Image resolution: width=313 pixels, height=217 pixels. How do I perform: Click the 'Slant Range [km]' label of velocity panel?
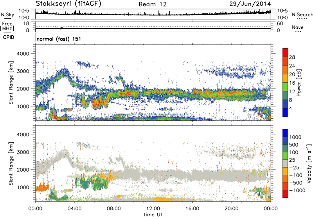pyautogui.click(x=11, y=164)
